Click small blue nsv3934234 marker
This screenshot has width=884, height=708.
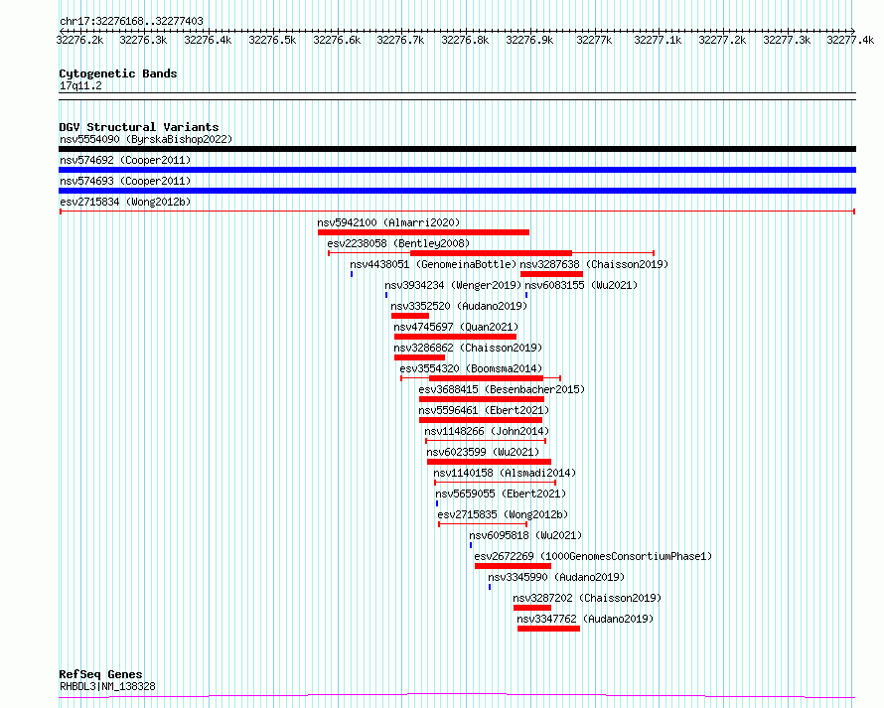coord(386,295)
